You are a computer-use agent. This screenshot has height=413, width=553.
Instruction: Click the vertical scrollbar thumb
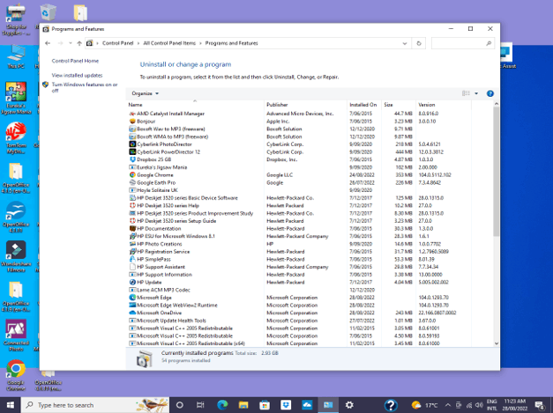coord(497,172)
